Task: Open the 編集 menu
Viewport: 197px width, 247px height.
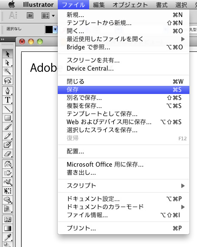Action: (x=99, y=5)
